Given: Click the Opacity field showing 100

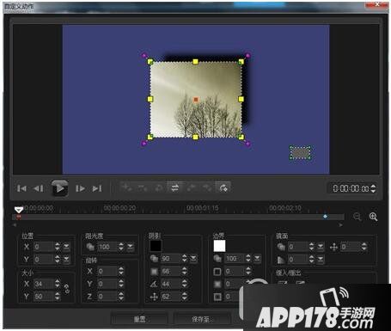Looking at the screenshot, I should (107, 247).
